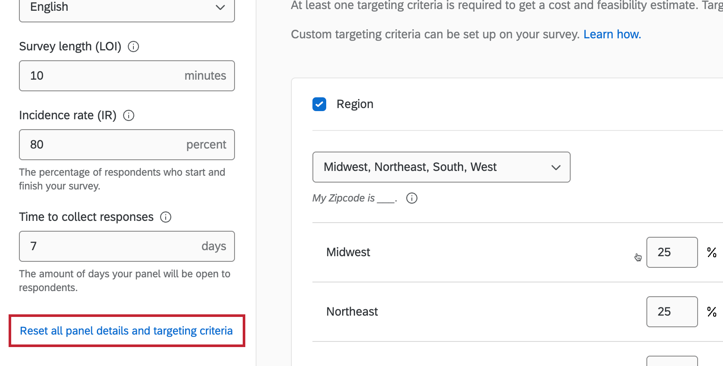Click the partially visible third percentage box

point(671,362)
